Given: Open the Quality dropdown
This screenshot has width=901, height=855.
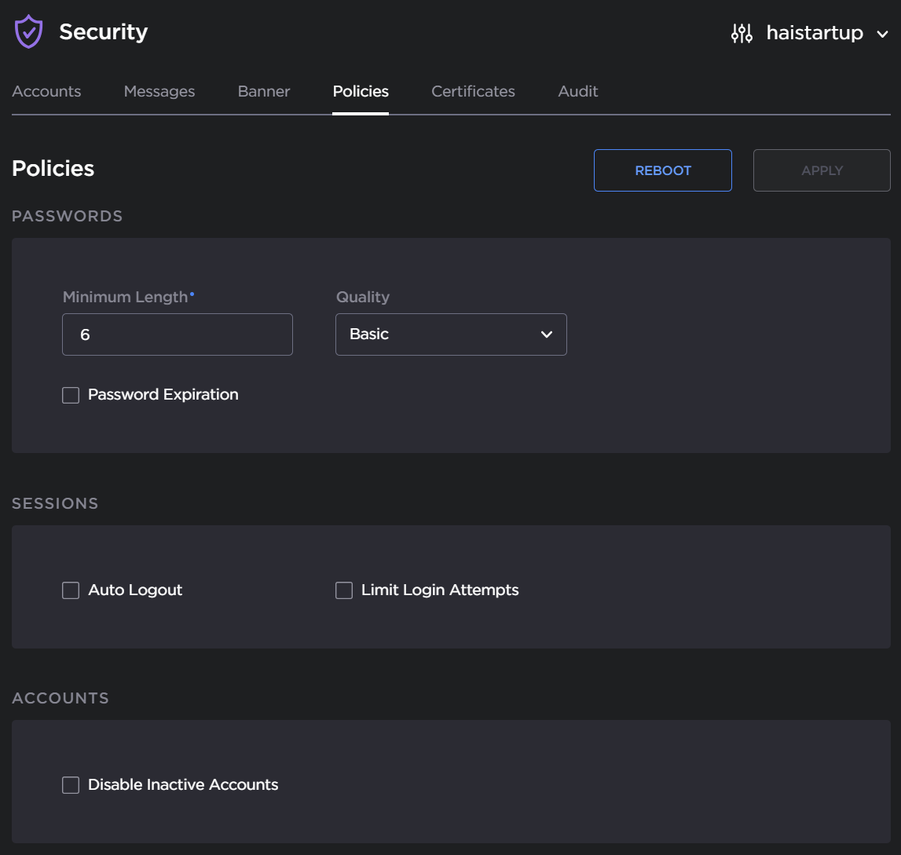Looking at the screenshot, I should pyautogui.click(x=450, y=334).
